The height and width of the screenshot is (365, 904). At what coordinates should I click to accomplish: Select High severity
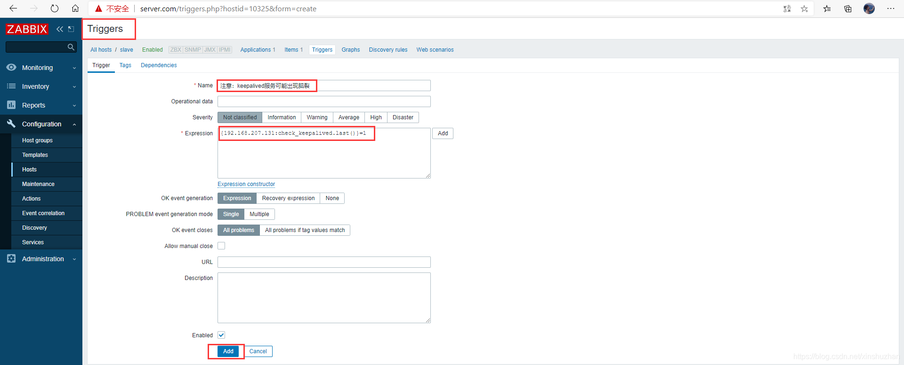coord(376,117)
